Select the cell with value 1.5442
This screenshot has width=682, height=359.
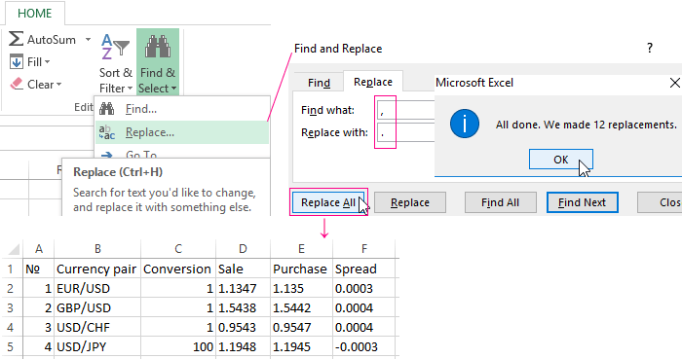tap(301, 307)
